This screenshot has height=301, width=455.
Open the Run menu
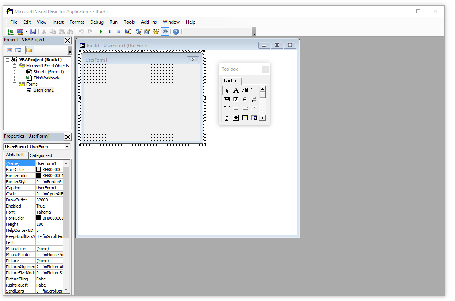113,22
